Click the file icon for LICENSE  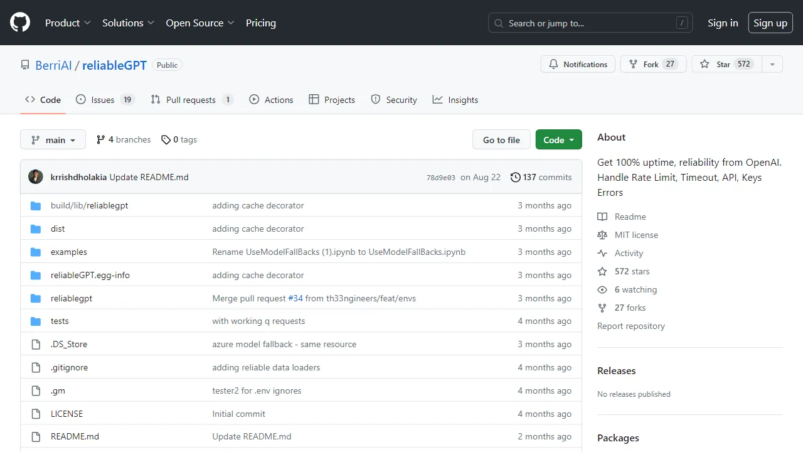tap(36, 414)
